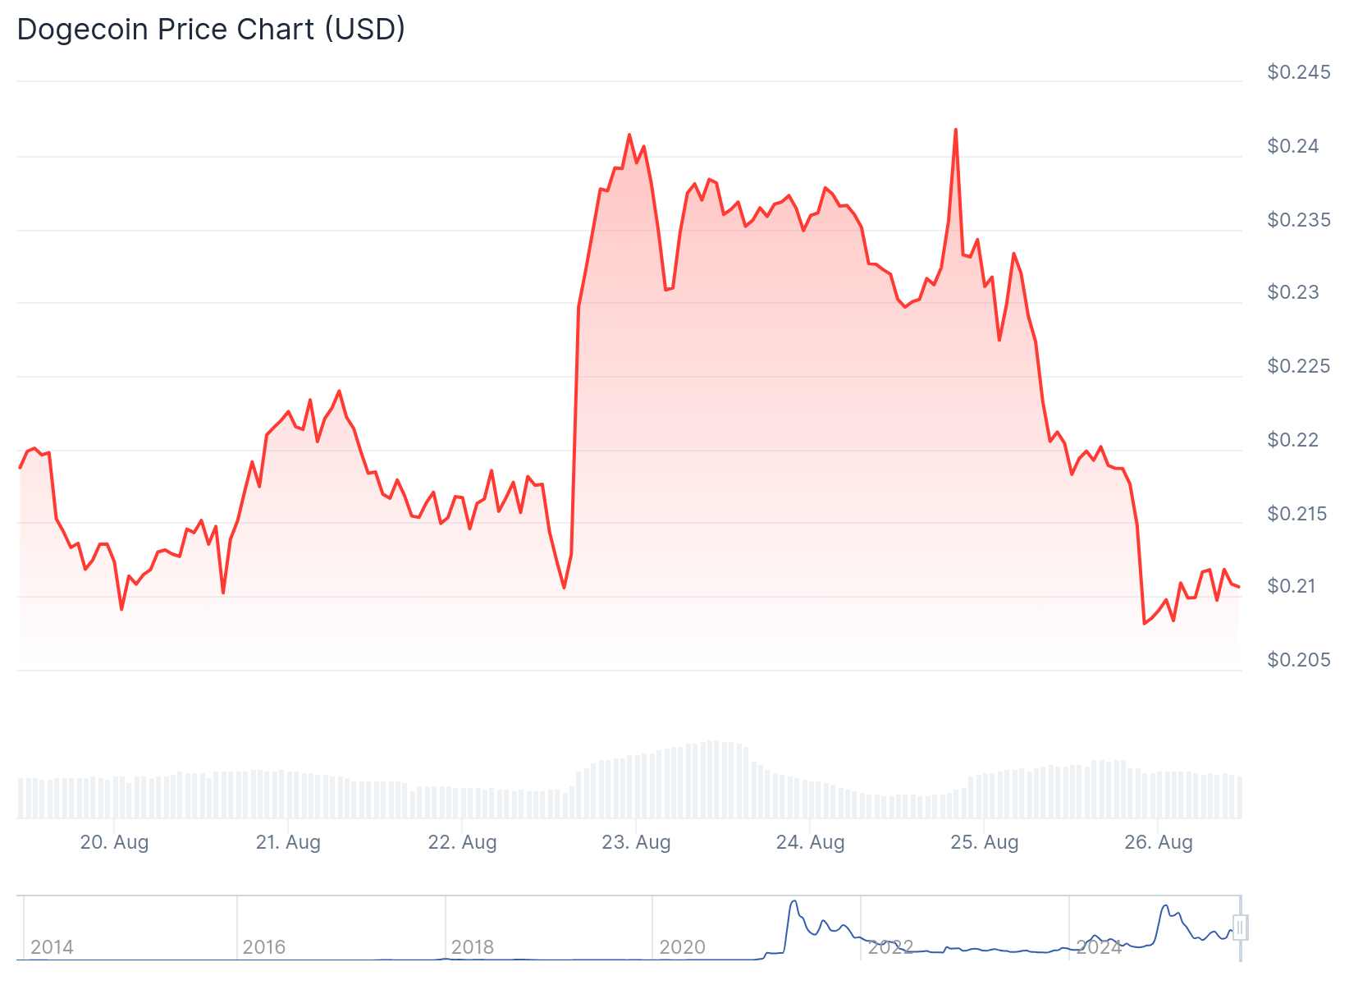
Task: Click the 2016 label in the navigator
Action: (x=264, y=947)
